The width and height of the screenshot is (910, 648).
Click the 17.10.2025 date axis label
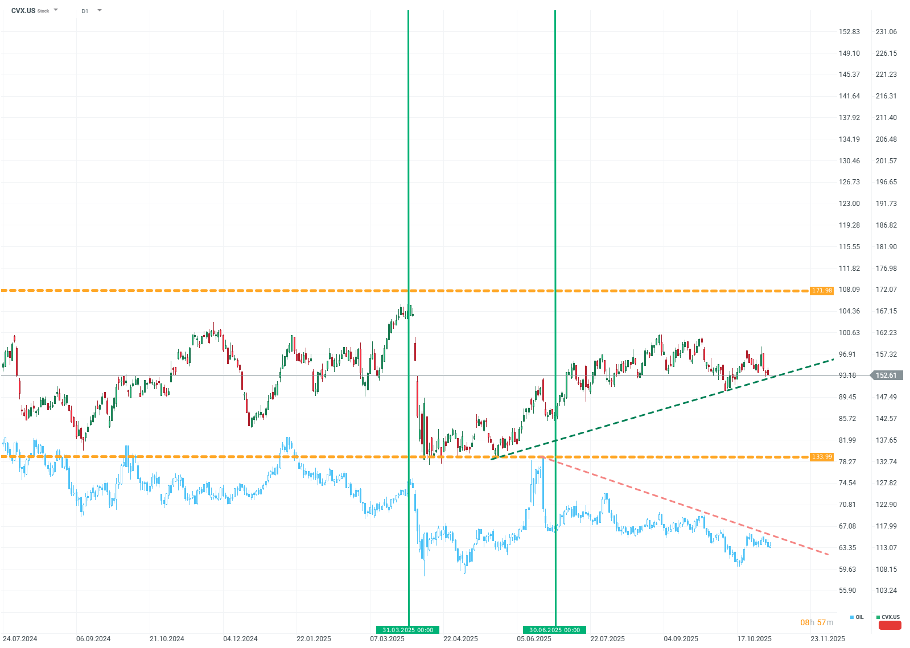(x=754, y=639)
